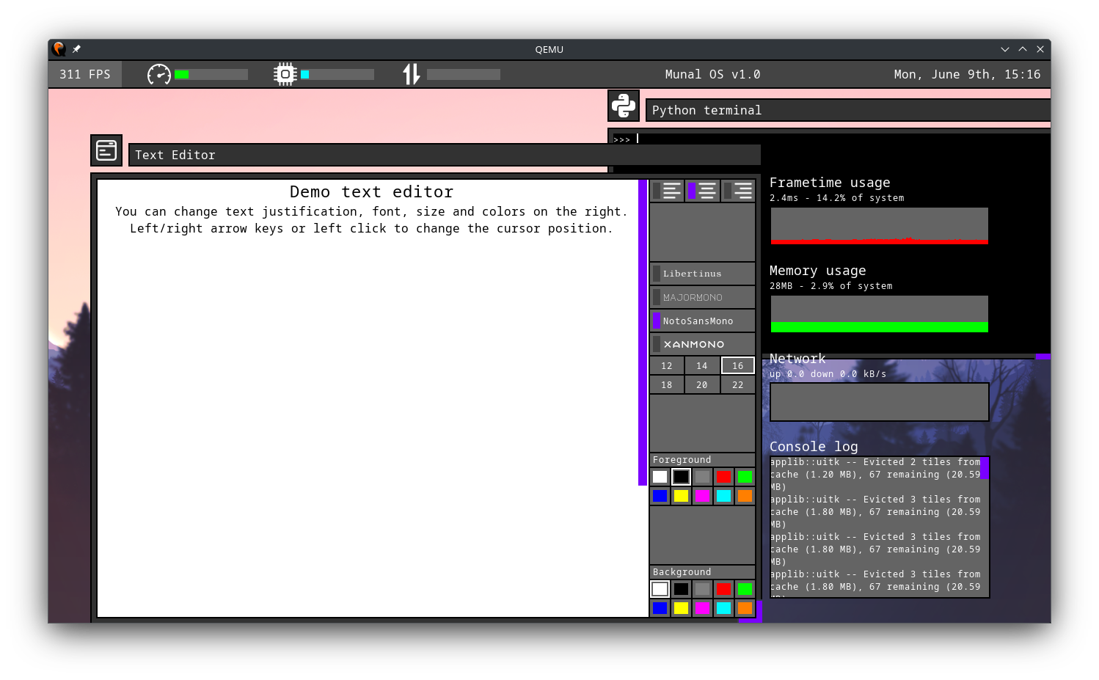1099x680 pixels.
Task: Pick gray background color
Action: click(x=703, y=589)
